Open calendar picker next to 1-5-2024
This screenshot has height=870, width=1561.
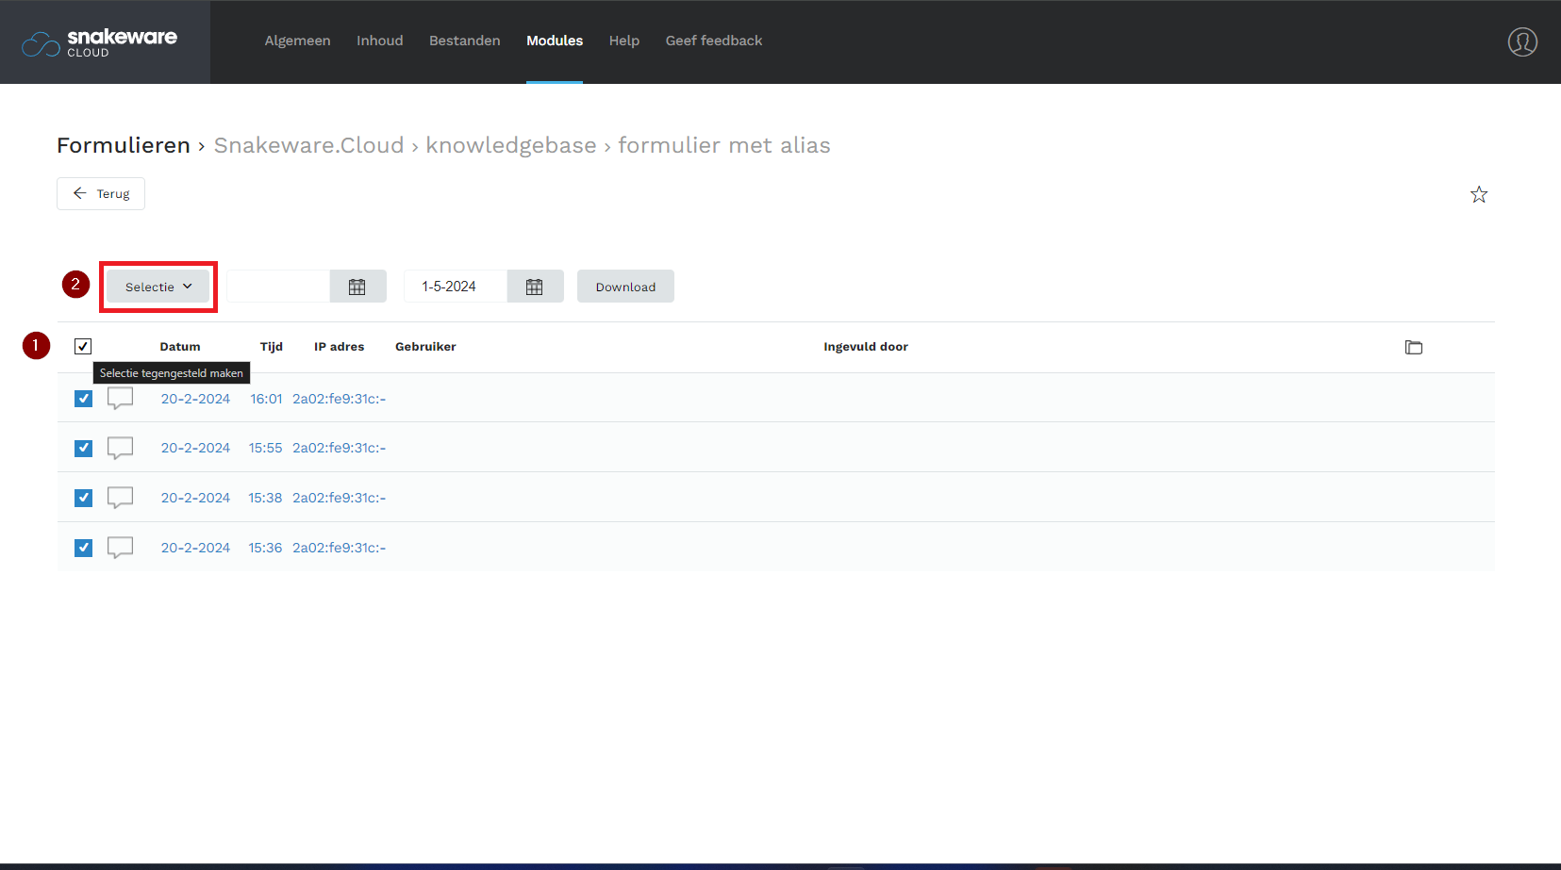coord(535,287)
